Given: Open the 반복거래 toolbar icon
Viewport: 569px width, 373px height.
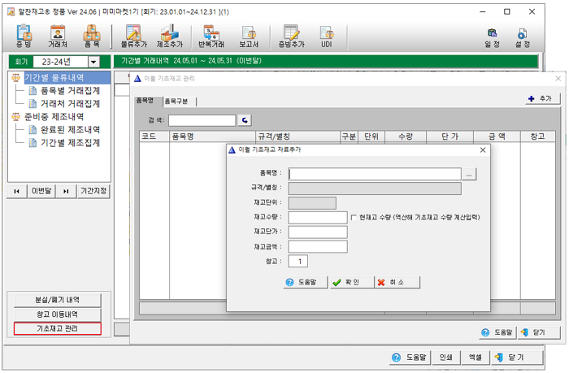Looking at the screenshot, I should [x=211, y=37].
